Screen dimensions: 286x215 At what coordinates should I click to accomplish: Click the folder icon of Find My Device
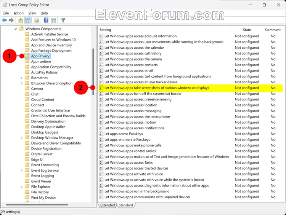point(27,197)
